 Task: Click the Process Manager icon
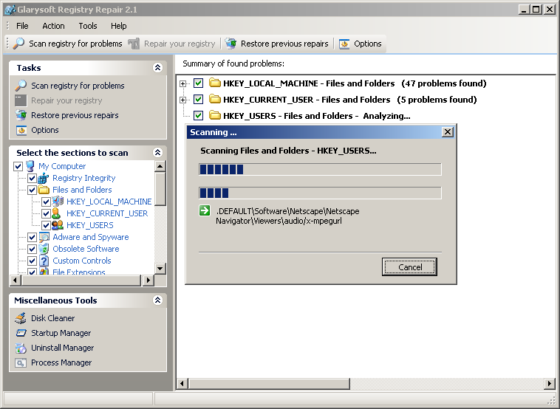21,363
